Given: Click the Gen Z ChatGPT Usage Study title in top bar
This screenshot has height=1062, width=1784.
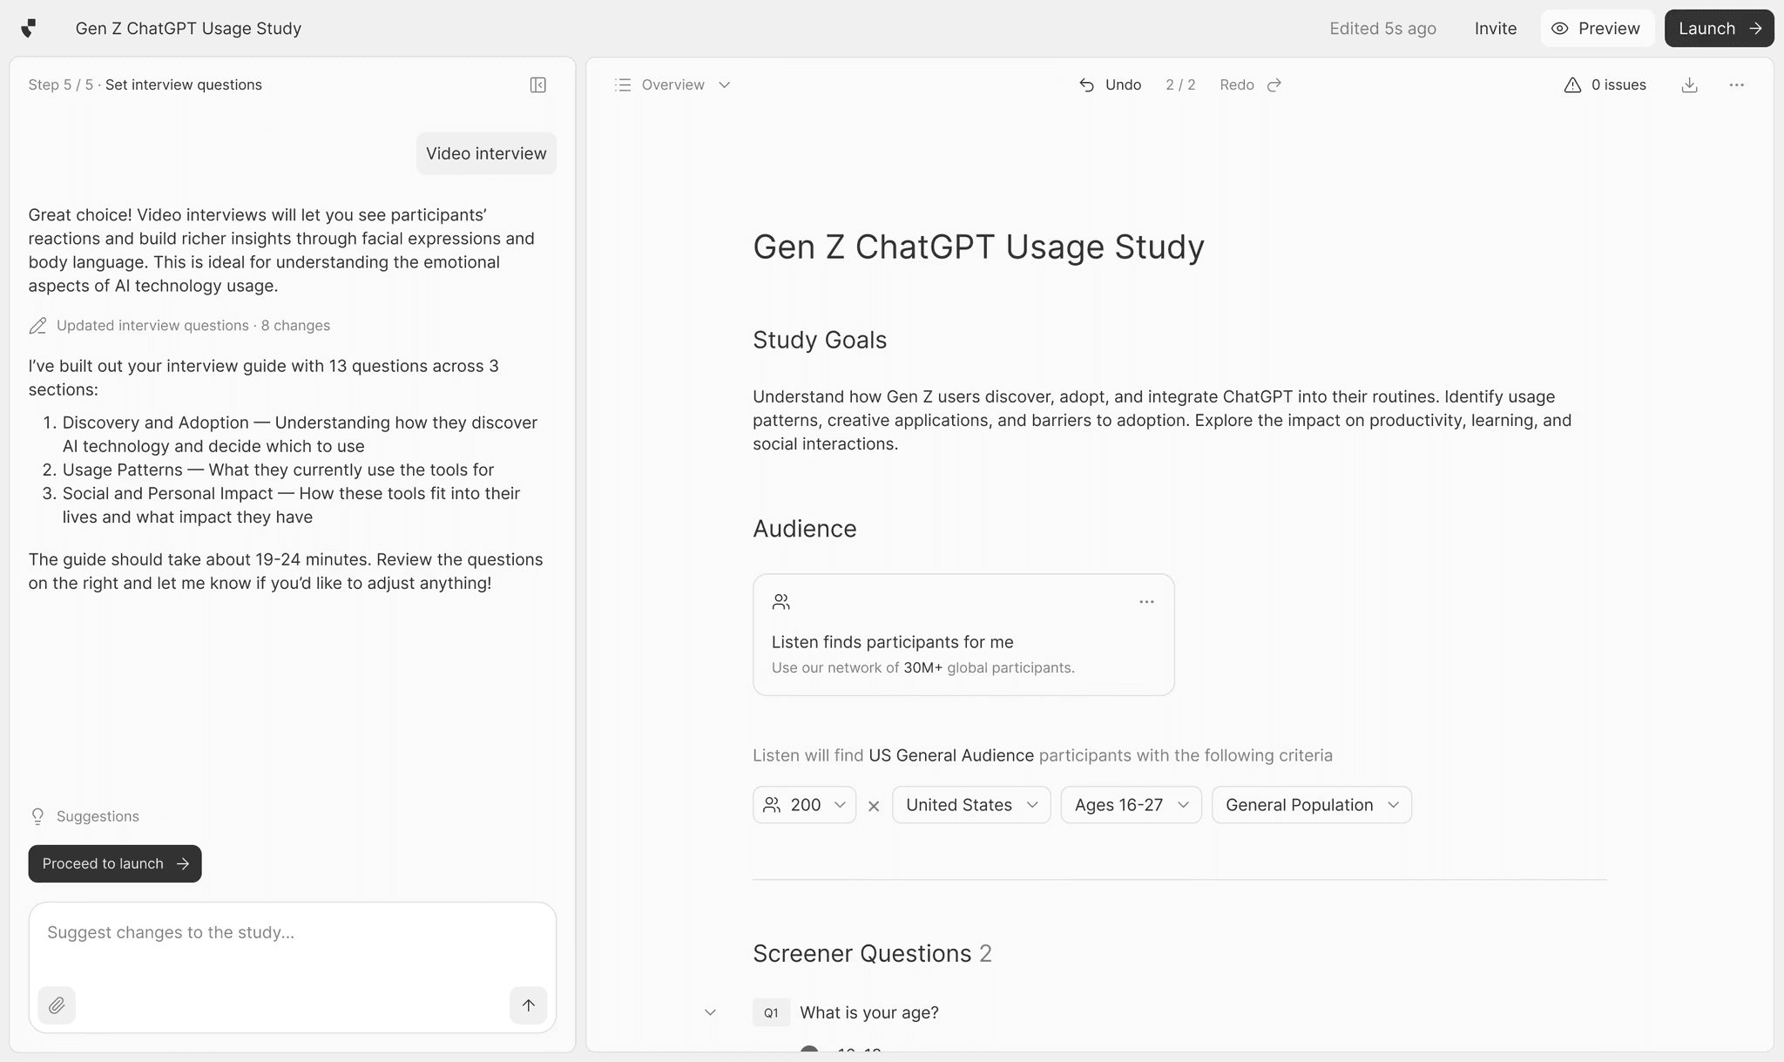Looking at the screenshot, I should pos(188,29).
